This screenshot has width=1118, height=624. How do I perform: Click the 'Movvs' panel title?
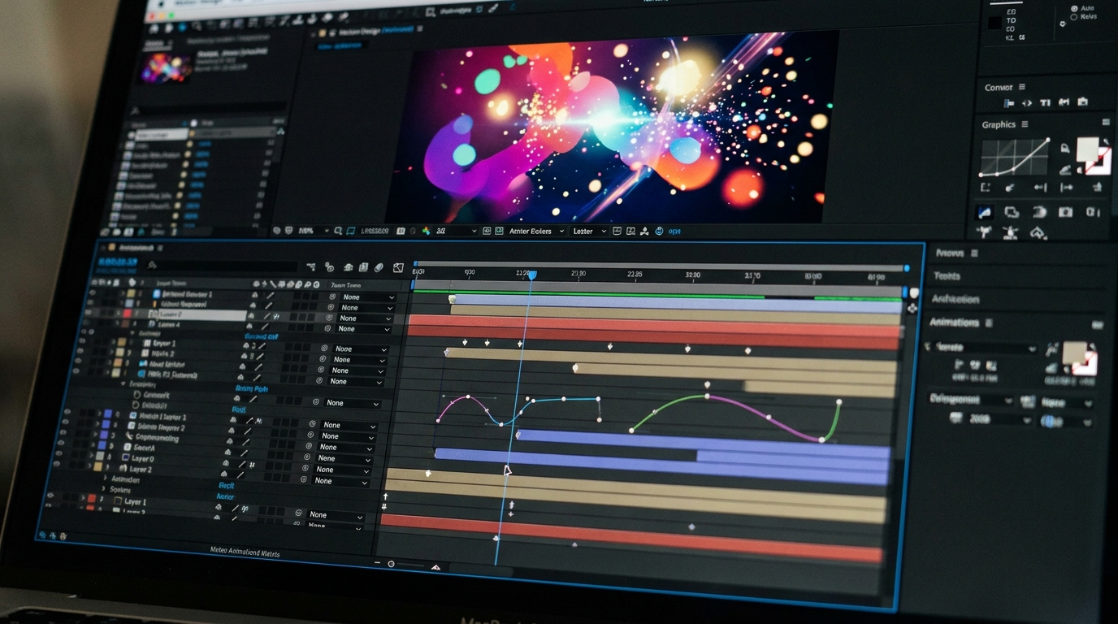click(950, 253)
